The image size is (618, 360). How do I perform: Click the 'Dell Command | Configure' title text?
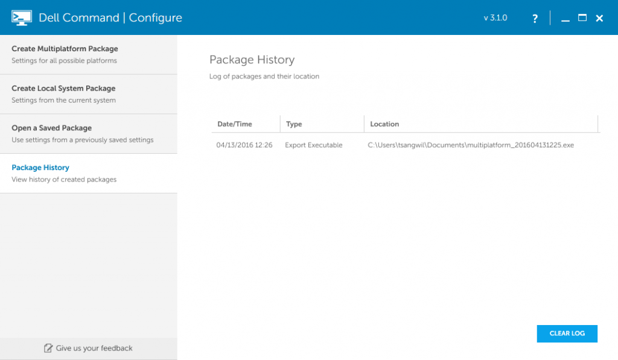pyautogui.click(x=110, y=18)
